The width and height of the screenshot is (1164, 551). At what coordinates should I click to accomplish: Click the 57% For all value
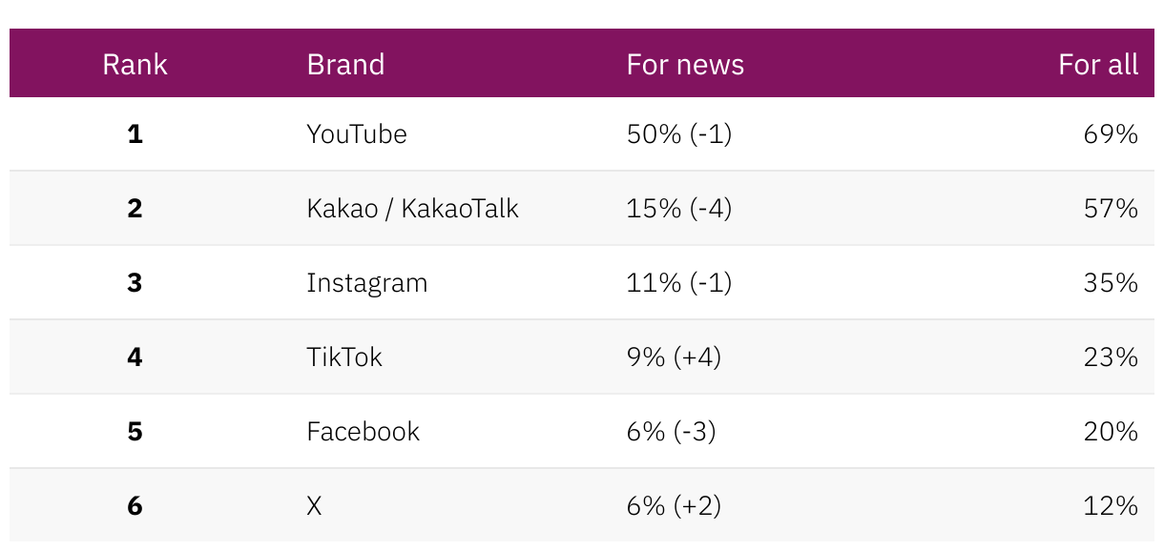click(1111, 209)
